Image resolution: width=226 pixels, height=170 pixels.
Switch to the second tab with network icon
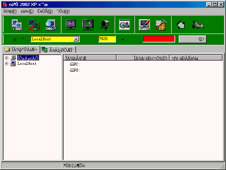coord(58,50)
